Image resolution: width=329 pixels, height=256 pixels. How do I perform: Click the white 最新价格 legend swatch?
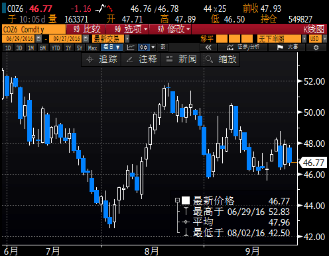pos(186,200)
